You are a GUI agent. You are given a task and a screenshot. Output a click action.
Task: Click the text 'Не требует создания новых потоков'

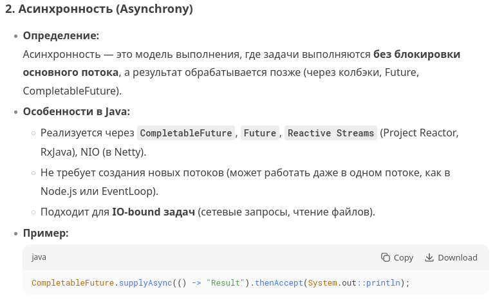click(x=132, y=172)
